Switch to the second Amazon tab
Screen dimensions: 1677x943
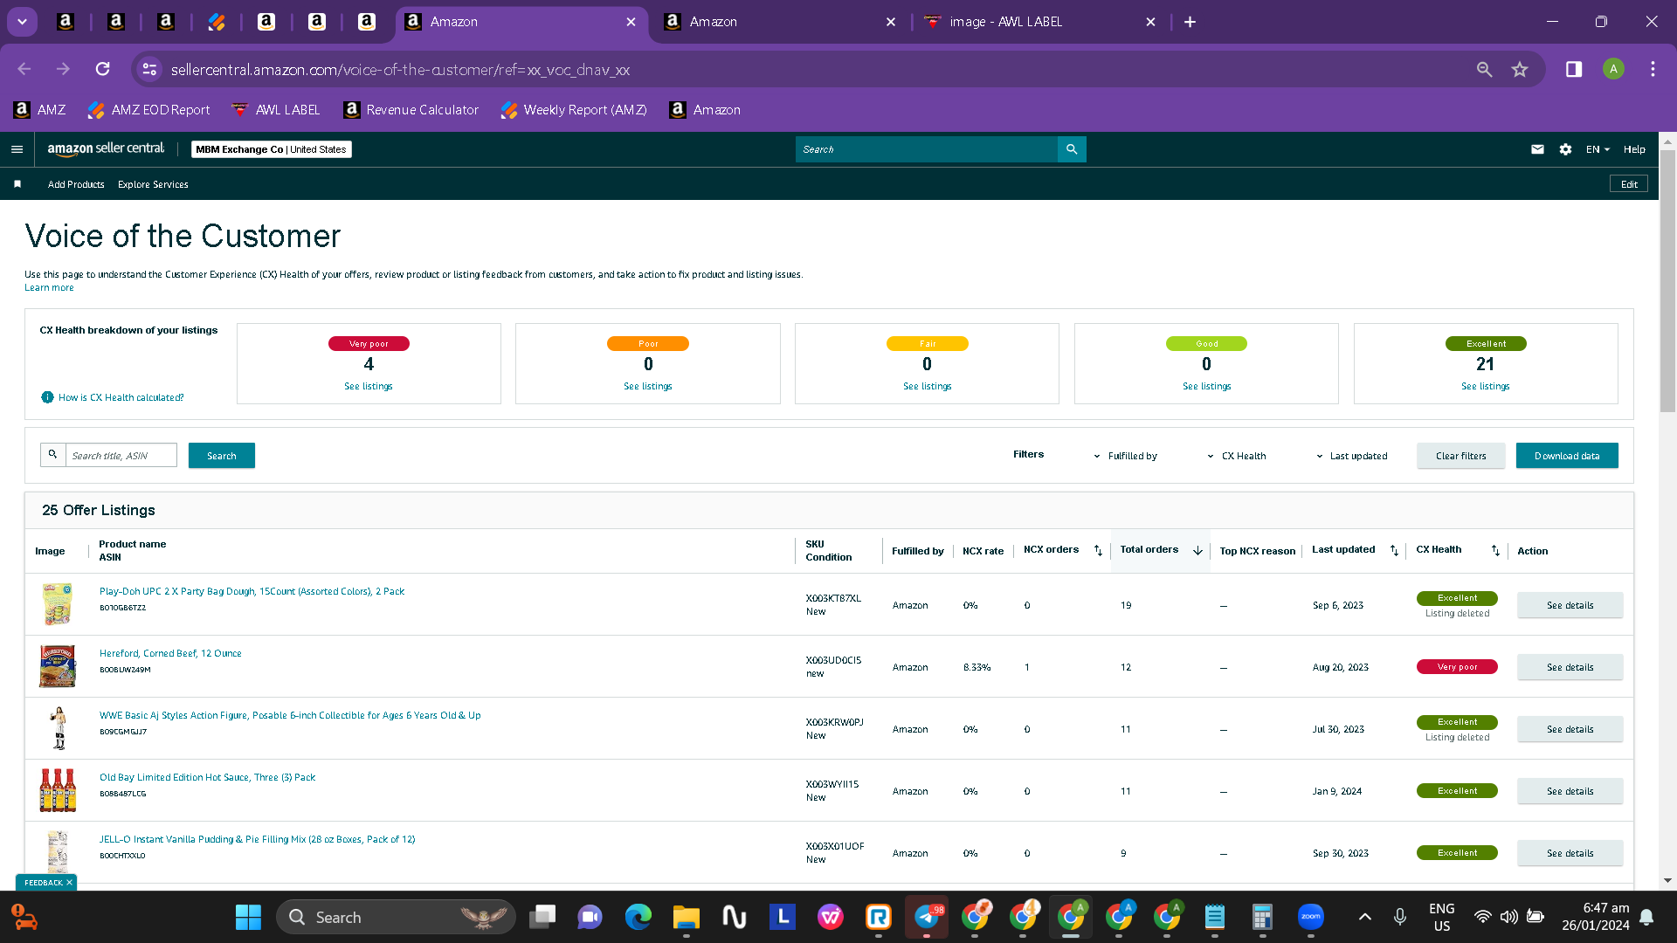(780, 22)
